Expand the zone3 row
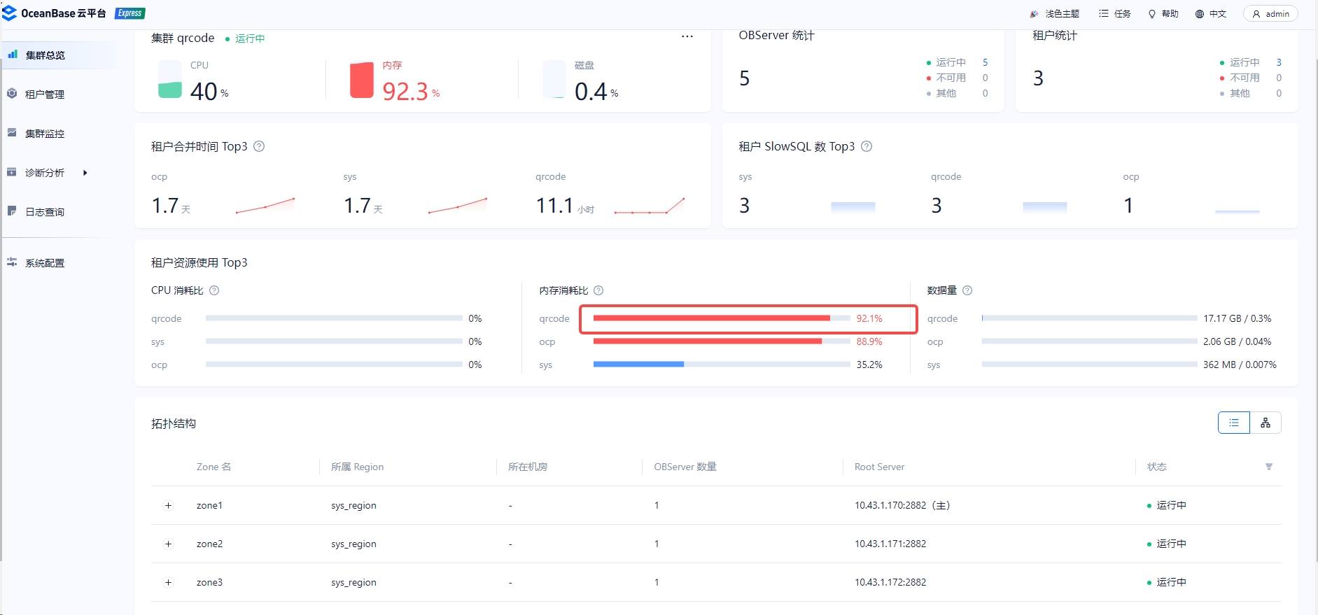Viewport: 1318px width, 615px height. (168, 582)
